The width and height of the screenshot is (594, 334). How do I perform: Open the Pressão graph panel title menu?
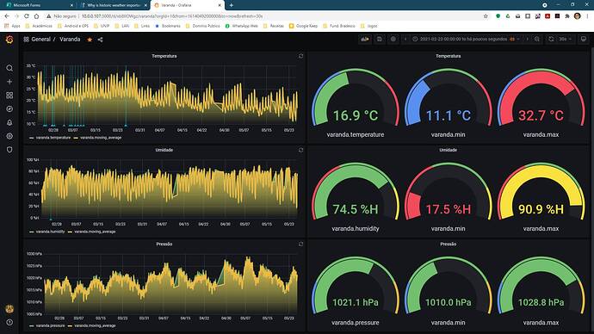click(164, 244)
